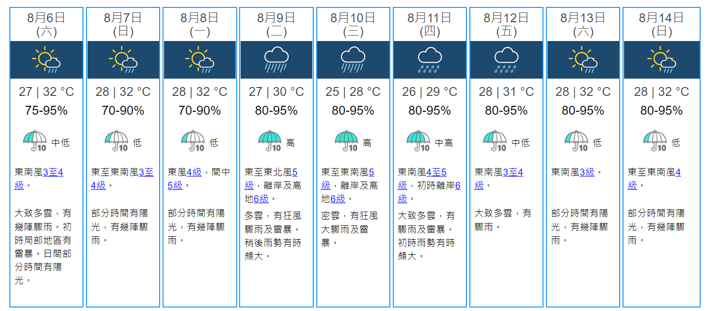Select the umbrella icon for 8月13日
711x311 pixels.
tap(577, 142)
